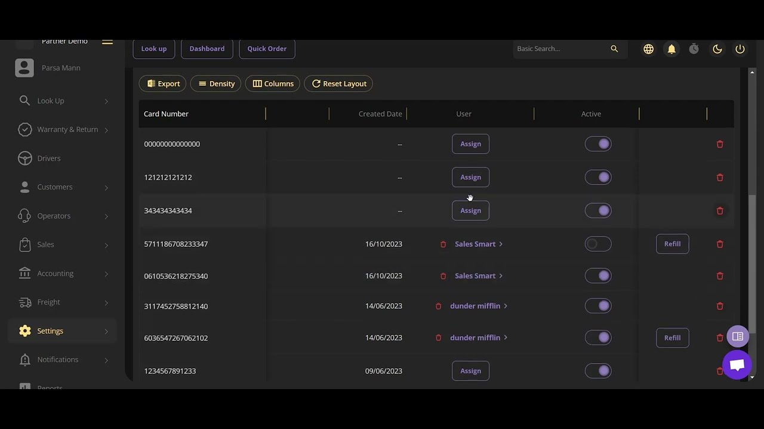Delete card 6036547267062102 with row trash icon
The width and height of the screenshot is (764, 429).
click(x=720, y=338)
